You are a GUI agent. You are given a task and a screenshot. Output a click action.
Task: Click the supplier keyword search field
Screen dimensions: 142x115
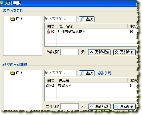point(60,73)
